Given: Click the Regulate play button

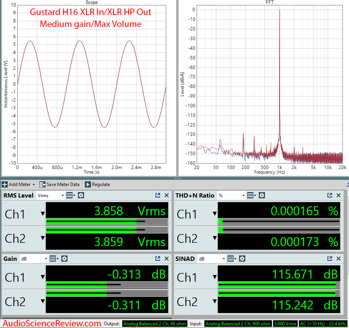Looking at the screenshot, I should point(88,184).
